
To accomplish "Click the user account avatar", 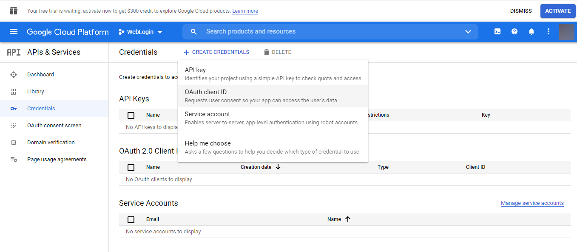I will click(566, 32).
